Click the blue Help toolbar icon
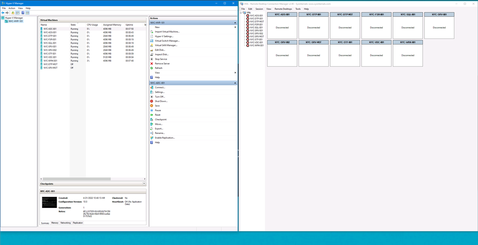The width and height of the screenshot is (478, 245). pos(23,13)
